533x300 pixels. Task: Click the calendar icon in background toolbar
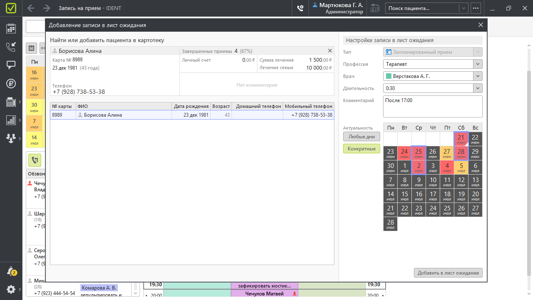point(31,48)
